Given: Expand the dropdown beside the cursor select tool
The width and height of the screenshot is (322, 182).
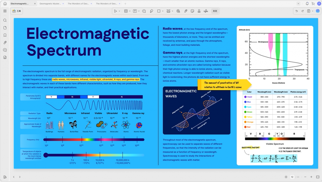Looking at the screenshot, I should click(x=120, y=11).
